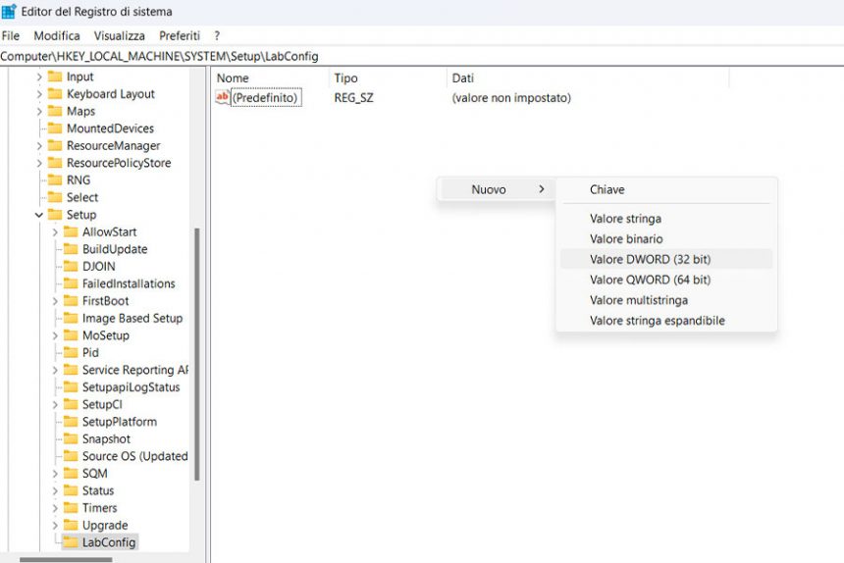The width and height of the screenshot is (844, 563).
Task: Expand the MoSetup key
Action: click(x=55, y=335)
